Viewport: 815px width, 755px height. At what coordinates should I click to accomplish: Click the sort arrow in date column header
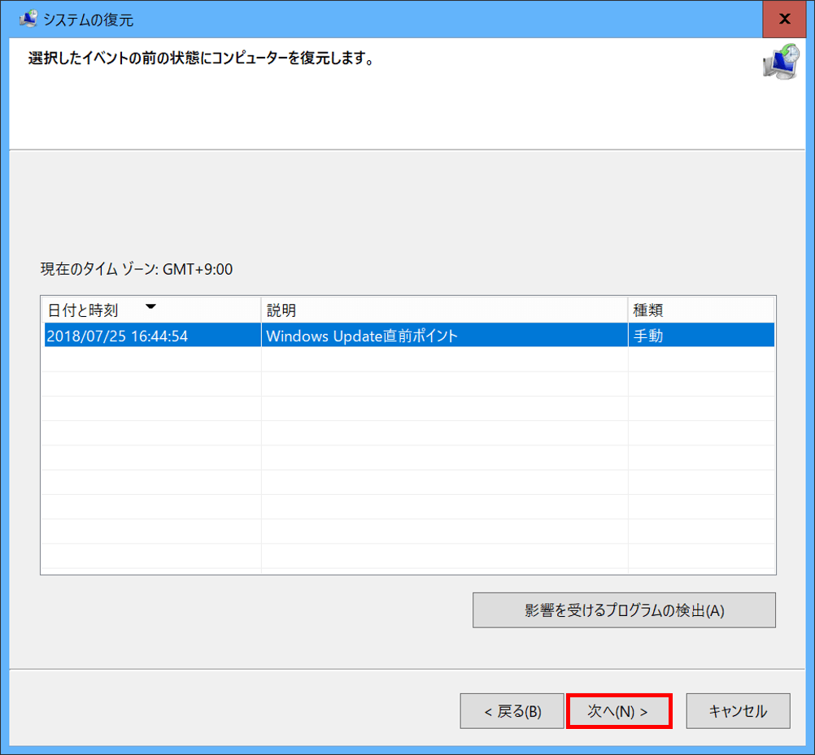[150, 306]
